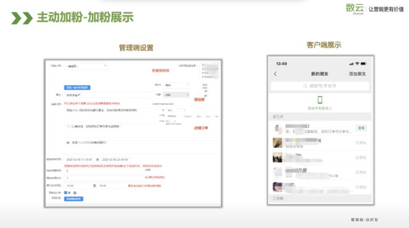Click the message box starting with 亲，我是
This screenshot has width=409, height=228.
tap(141, 146)
